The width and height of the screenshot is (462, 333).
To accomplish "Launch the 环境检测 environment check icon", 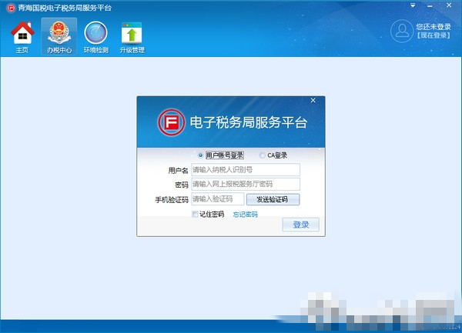I will point(95,37).
